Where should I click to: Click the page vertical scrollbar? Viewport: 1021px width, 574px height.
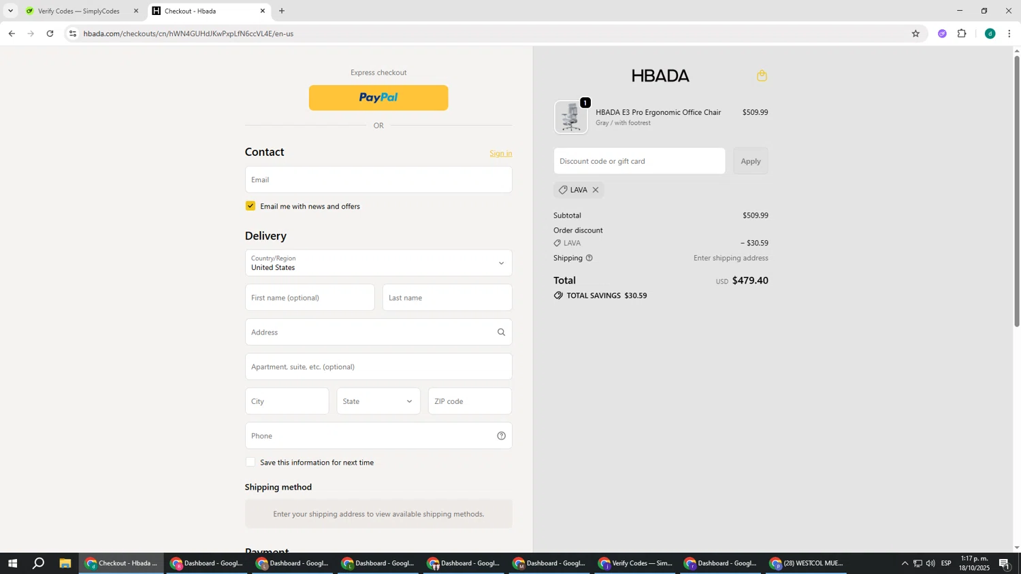[1017, 190]
